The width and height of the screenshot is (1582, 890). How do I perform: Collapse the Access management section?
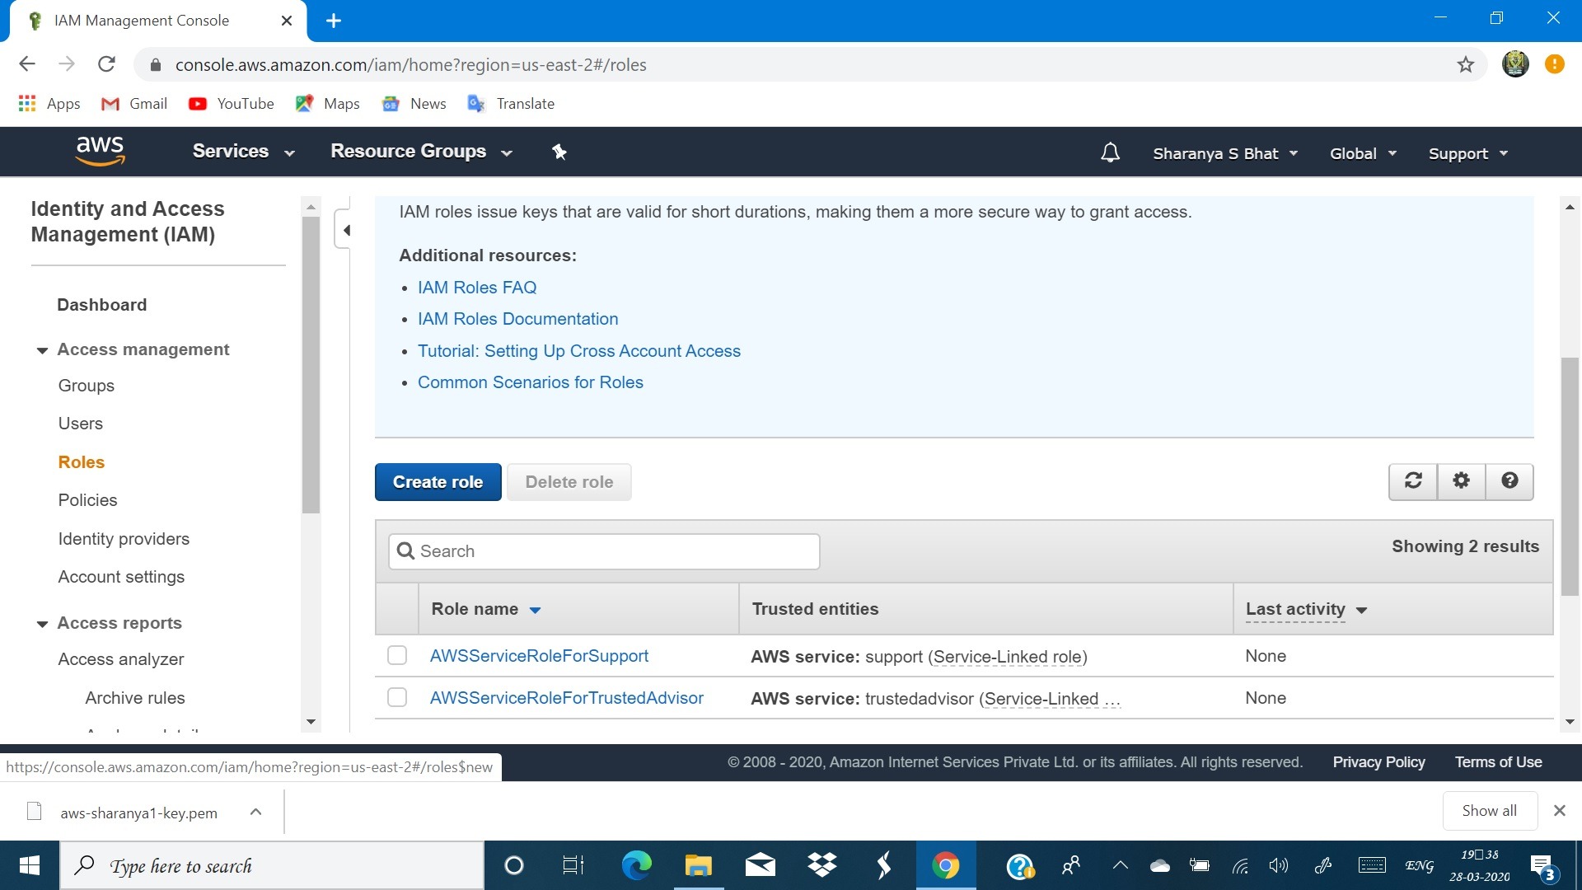click(x=43, y=350)
